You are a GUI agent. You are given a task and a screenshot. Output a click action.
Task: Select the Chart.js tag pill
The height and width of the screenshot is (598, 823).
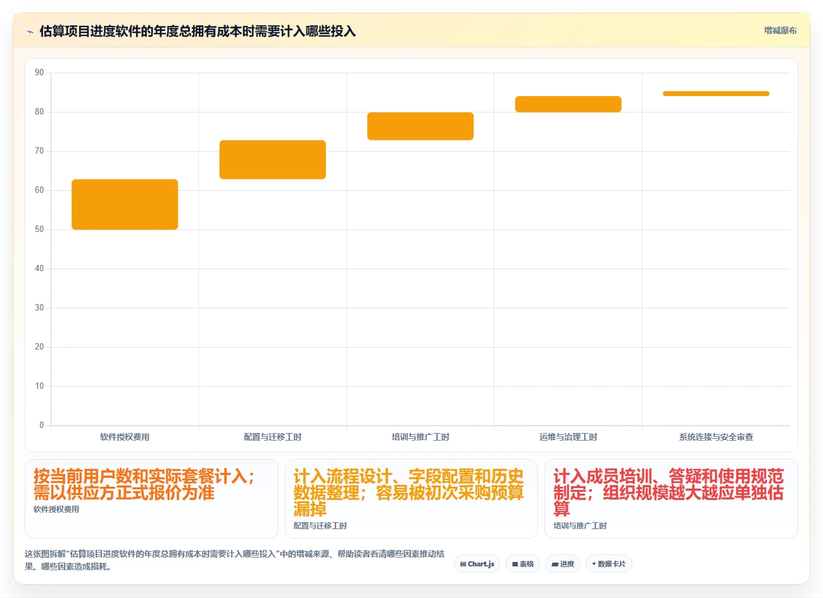click(x=477, y=564)
